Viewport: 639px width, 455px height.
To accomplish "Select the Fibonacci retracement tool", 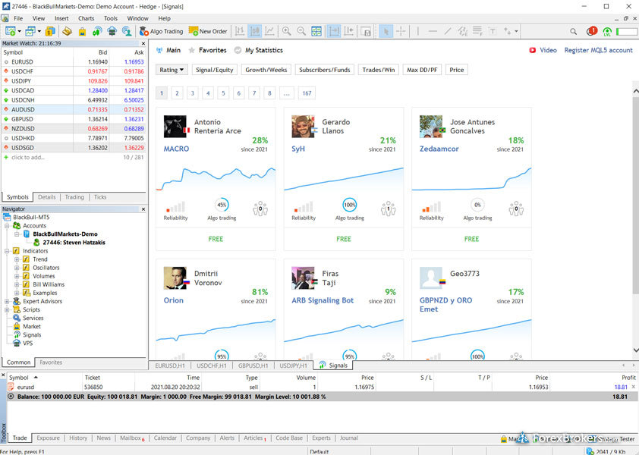I will [x=477, y=31].
